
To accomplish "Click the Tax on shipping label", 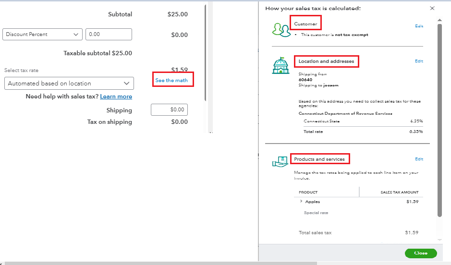I will pos(110,122).
